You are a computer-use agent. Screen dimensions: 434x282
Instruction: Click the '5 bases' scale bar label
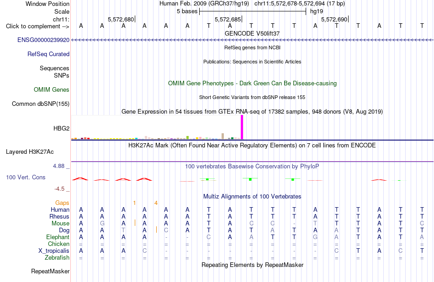coord(187,11)
